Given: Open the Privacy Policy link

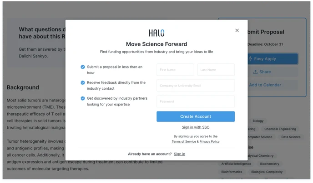Looking at the screenshot, I should [x=210, y=141].
